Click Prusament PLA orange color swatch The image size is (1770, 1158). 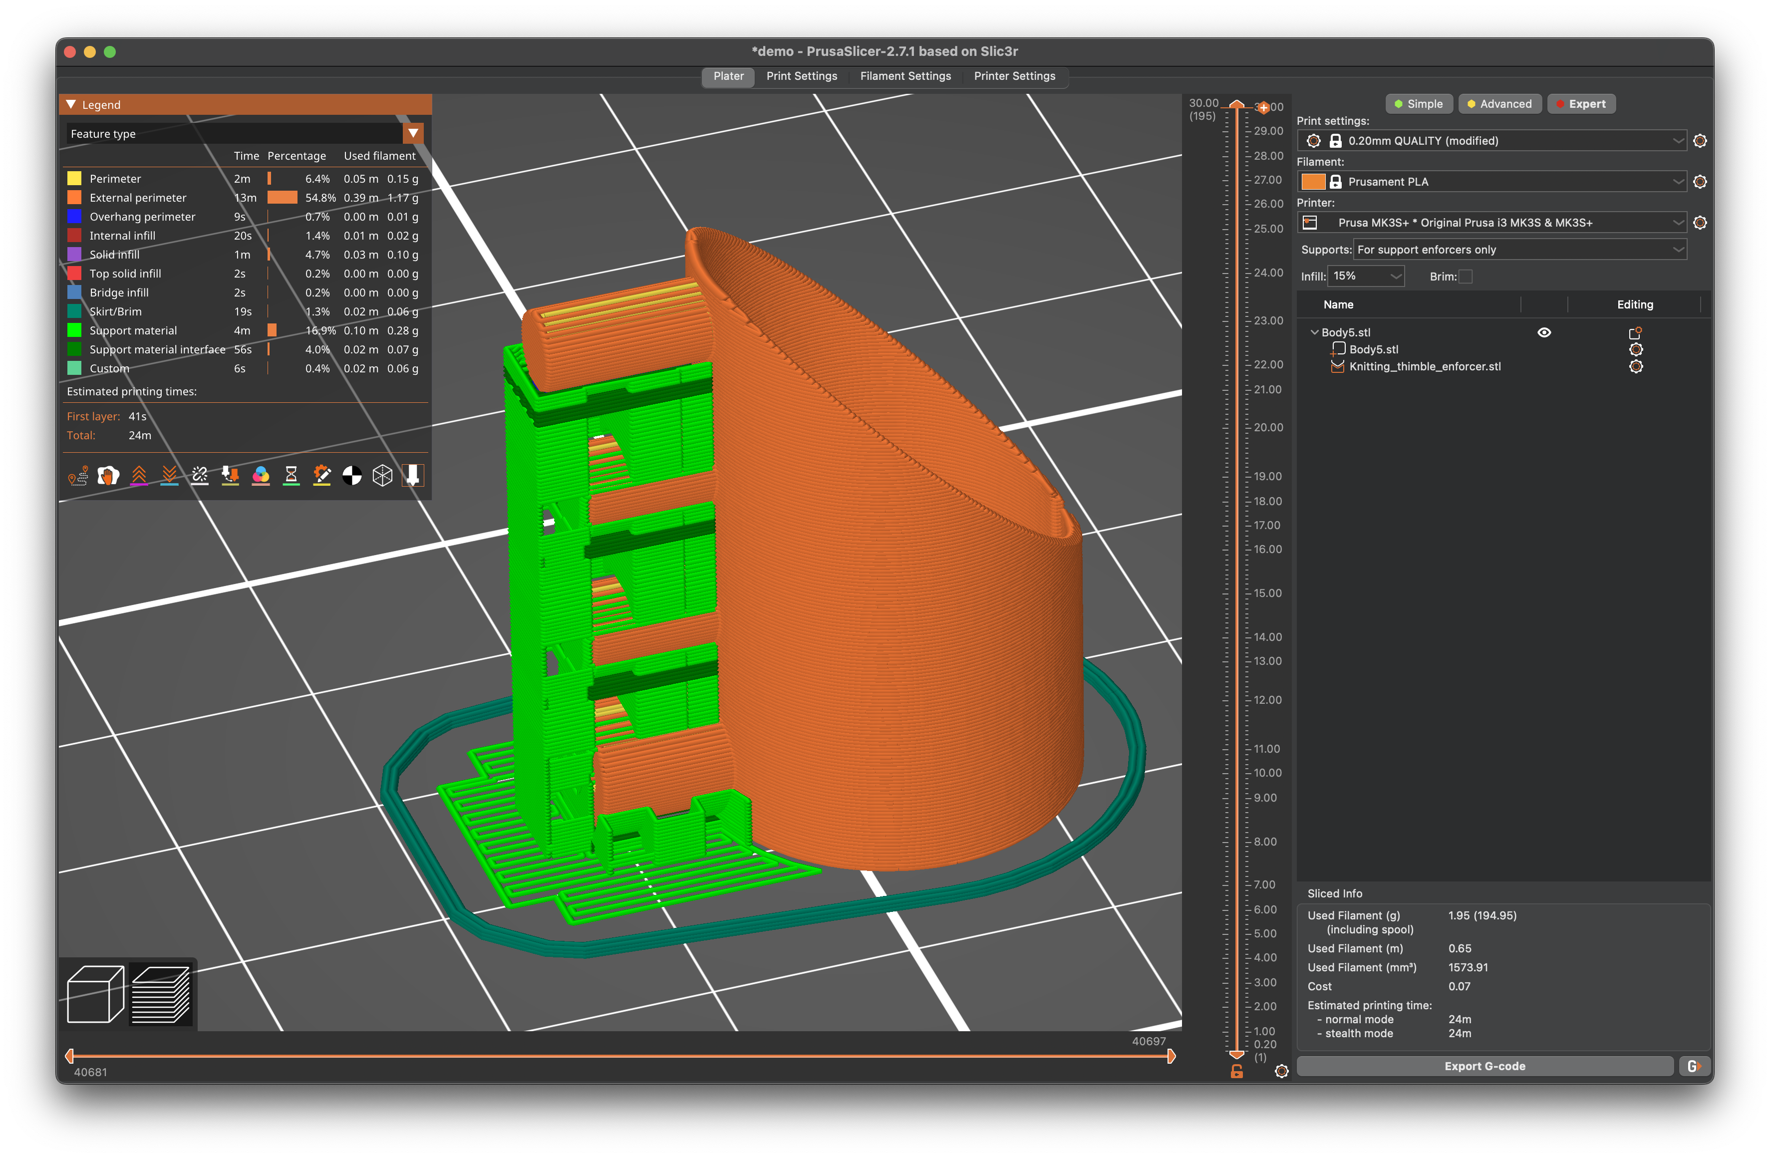pyautogui.click(x=1313, y=182)
